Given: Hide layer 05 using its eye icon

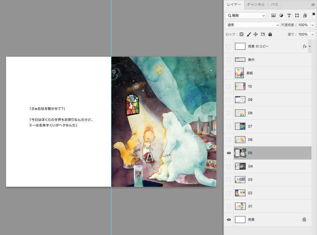Looking at the screenshot, I should 229,153.
